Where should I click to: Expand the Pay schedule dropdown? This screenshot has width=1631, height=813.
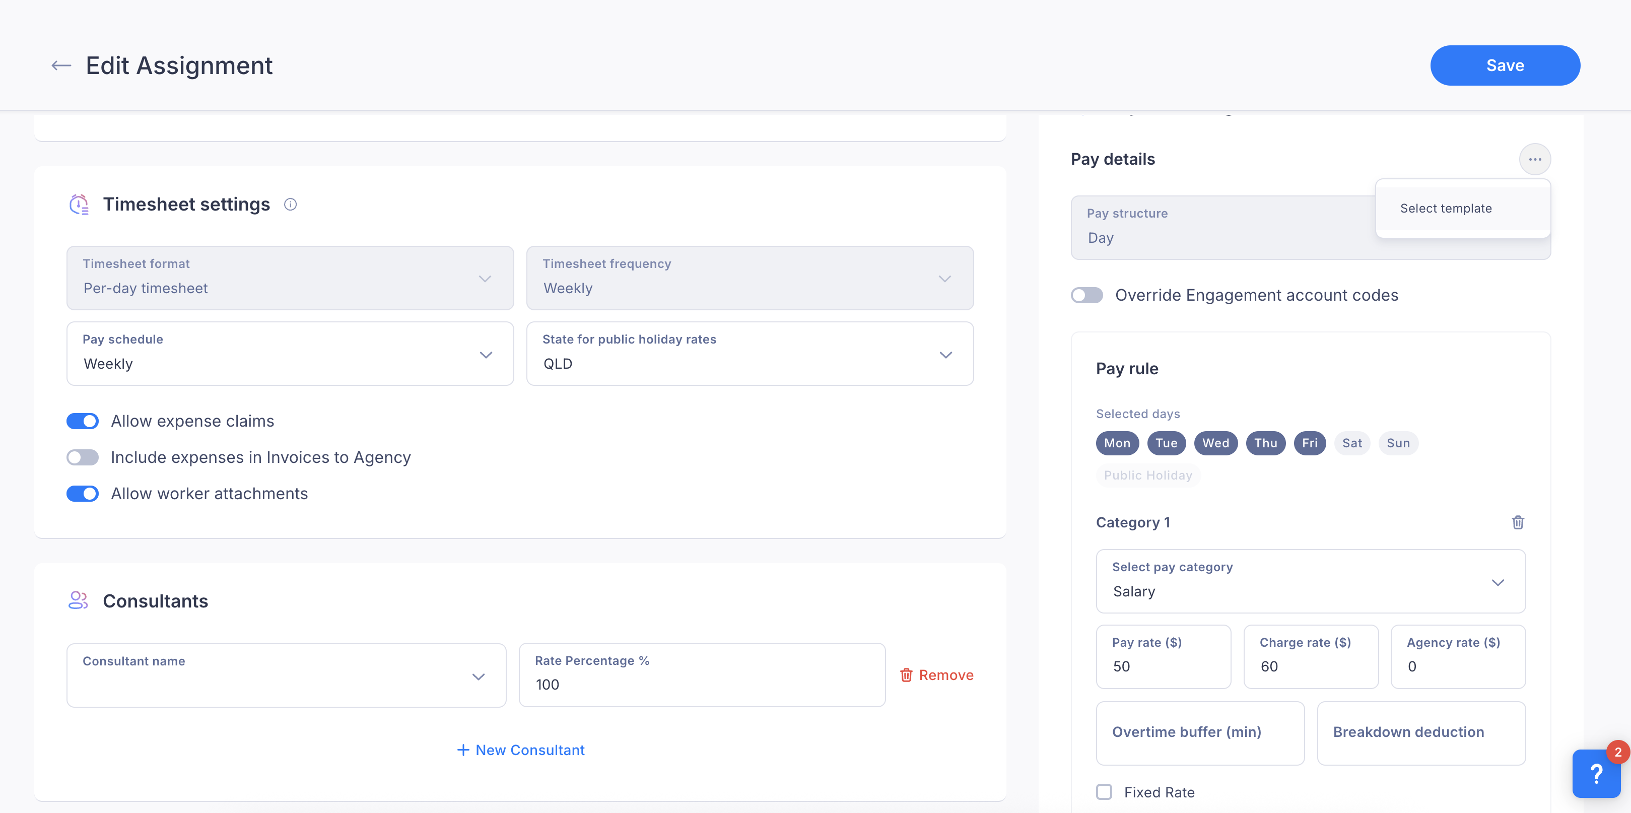pyautogui.click(x=290, y=353)
